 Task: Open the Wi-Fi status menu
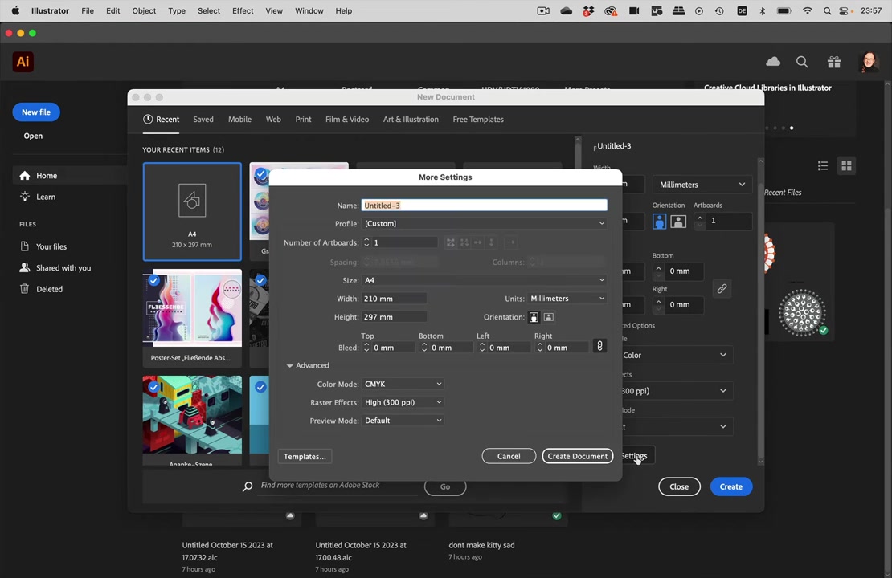point(808,10)
